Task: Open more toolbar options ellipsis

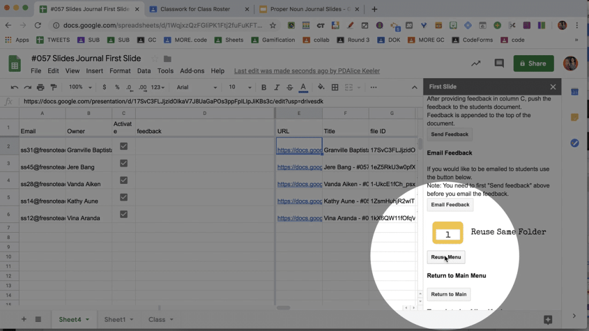Action: click(373, 87)
